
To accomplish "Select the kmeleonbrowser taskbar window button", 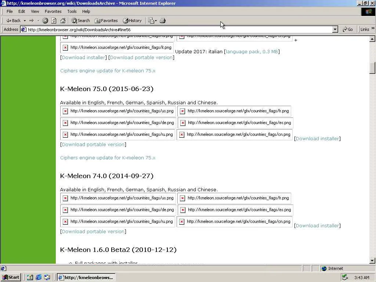I will pyautogui.click(x=86, y=278).
